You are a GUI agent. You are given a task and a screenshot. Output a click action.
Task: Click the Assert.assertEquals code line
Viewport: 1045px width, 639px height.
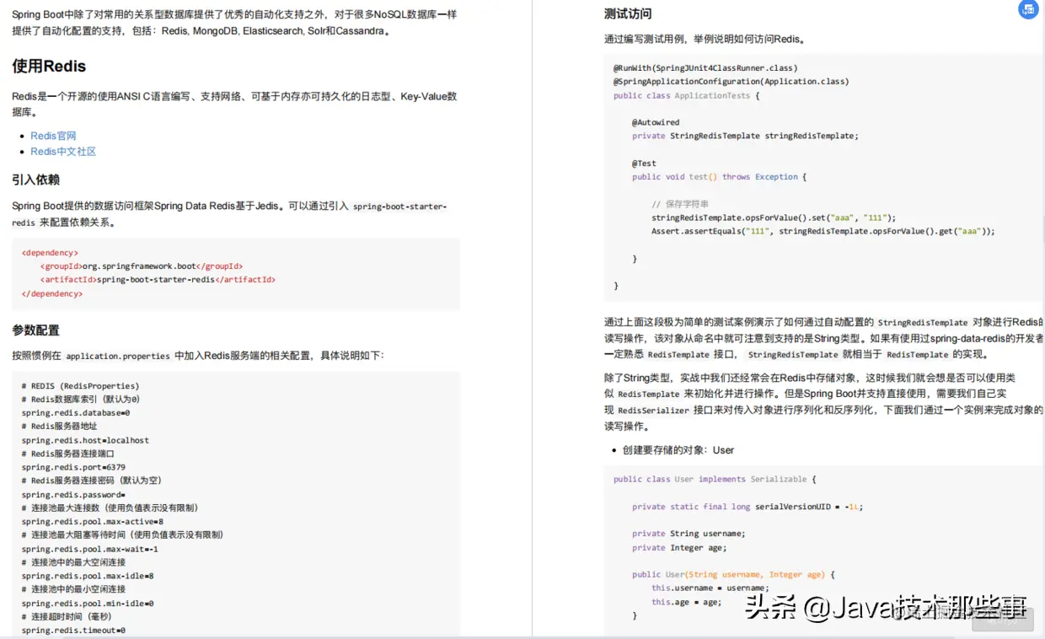823,231
